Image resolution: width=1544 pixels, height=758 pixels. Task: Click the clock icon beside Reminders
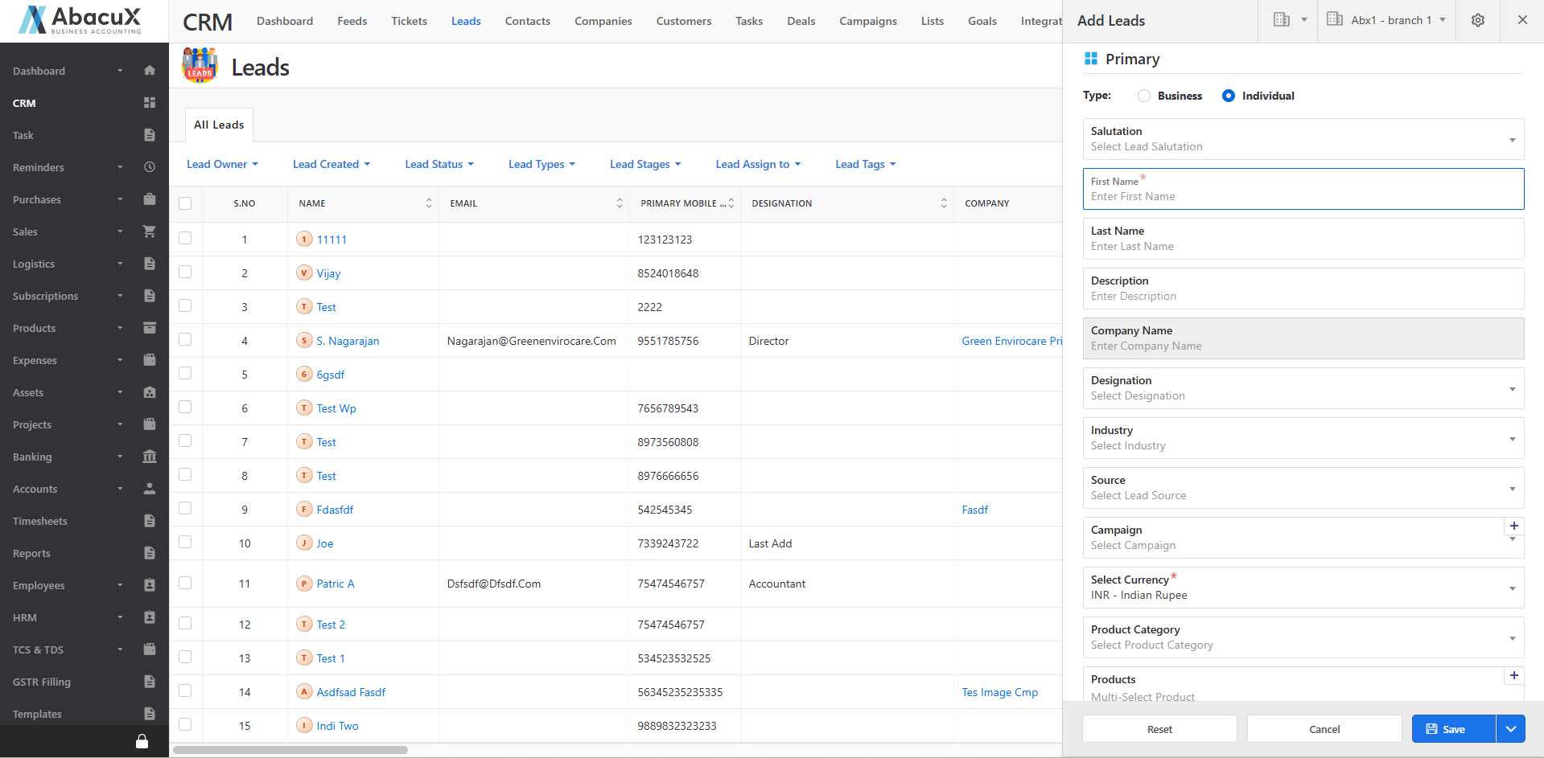coord(149,167)
